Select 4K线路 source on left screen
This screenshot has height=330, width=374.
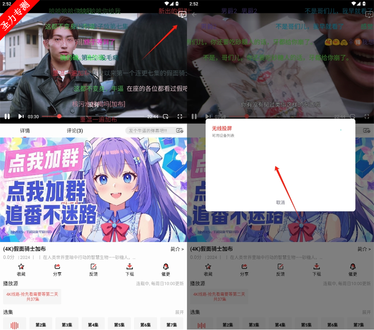point(32,297)
